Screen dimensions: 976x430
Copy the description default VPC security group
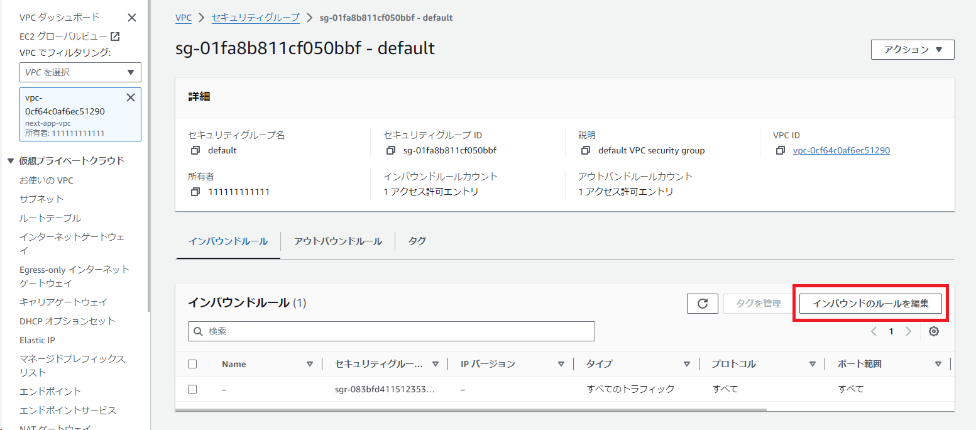tap(586, 151)
